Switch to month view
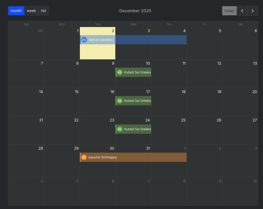Viewport: 263px width, 209px height. pyautogui.click(x=16, y=11)
